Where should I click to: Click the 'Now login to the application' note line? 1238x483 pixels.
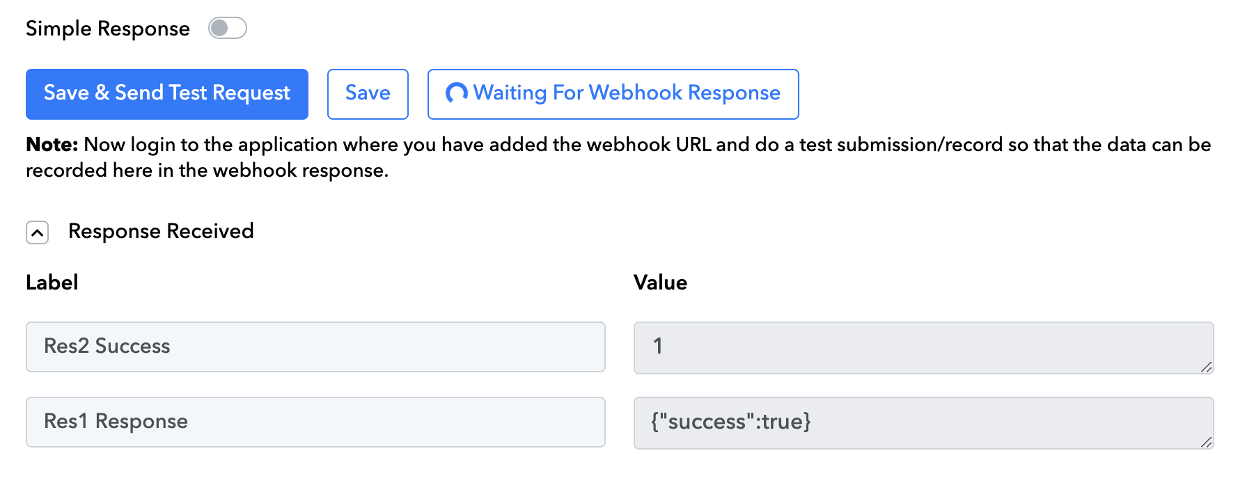tap(619, 145)
